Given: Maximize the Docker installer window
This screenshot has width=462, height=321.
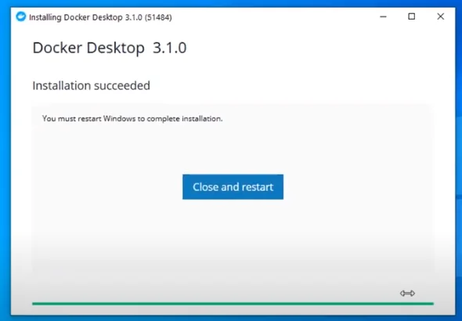Looking at the screenshot, I should pos(412,16).
